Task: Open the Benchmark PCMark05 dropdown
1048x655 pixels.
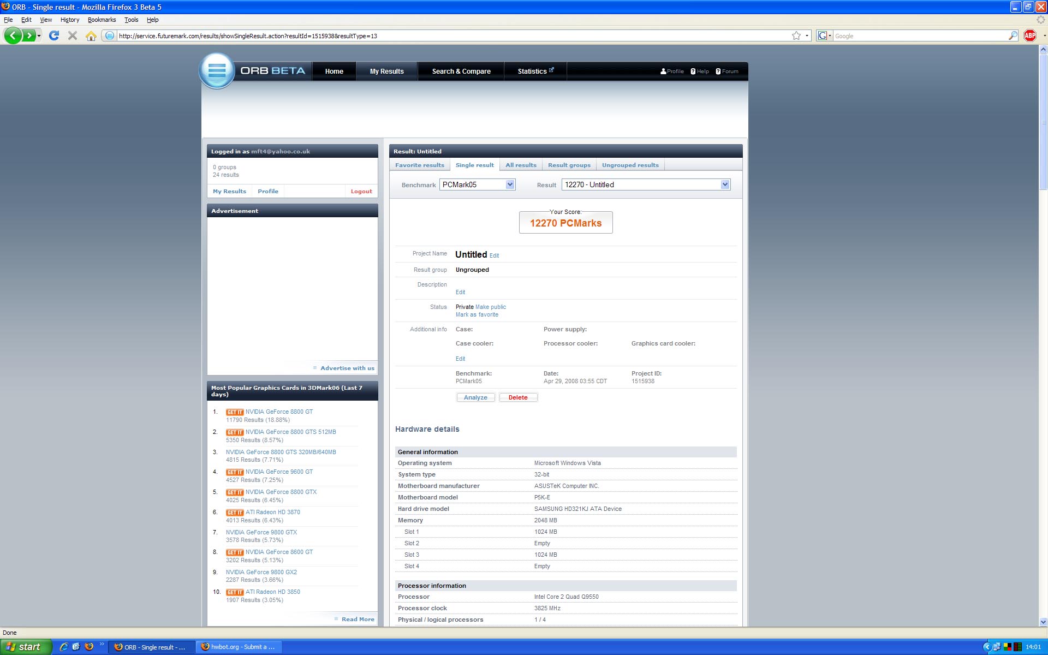Action: [477, 184]
